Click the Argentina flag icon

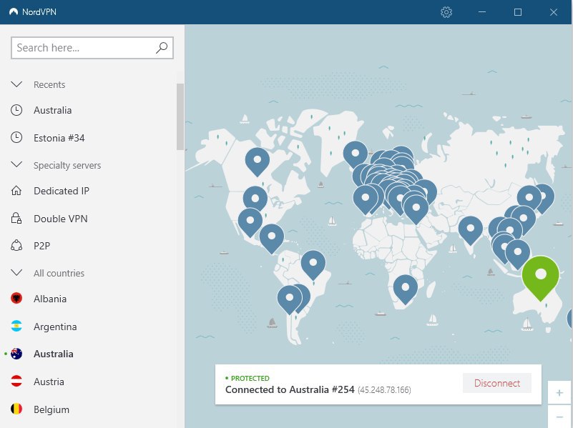16,327
